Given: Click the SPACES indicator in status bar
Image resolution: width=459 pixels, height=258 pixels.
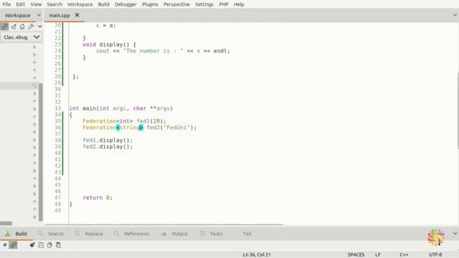Looking at the screenshot, I should [x=356, y=254].
